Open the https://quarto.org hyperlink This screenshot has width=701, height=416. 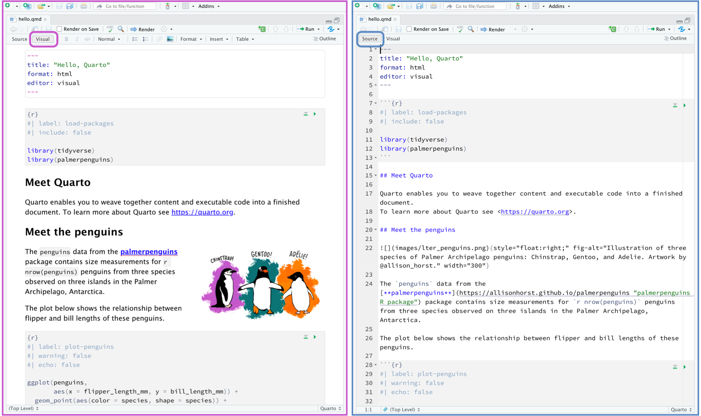(202, 212)
